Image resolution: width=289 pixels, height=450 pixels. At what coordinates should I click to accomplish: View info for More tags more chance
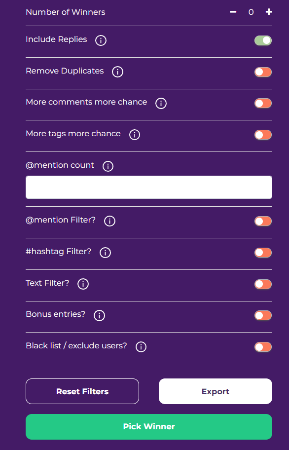tap(135, 135)
